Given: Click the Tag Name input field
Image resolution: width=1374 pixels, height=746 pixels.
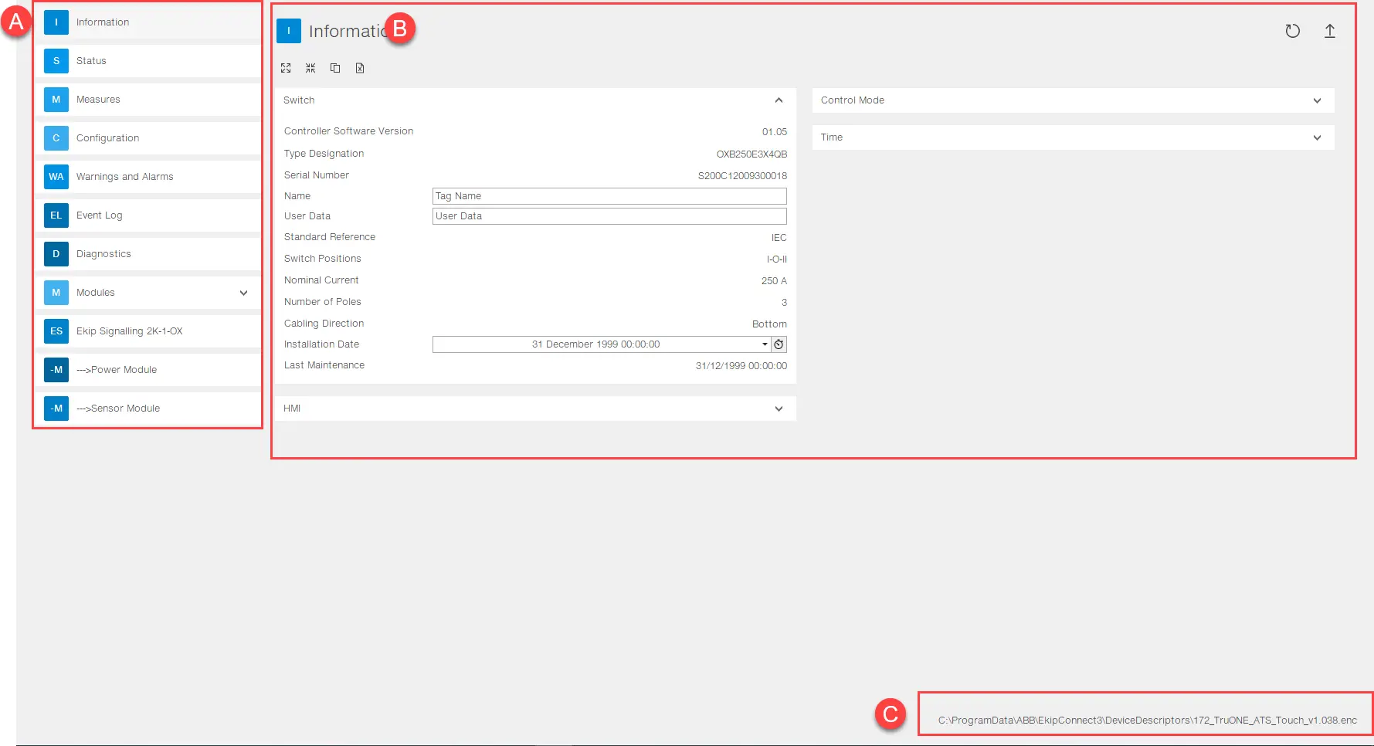Looking at the screenshot, I should 609,196.
